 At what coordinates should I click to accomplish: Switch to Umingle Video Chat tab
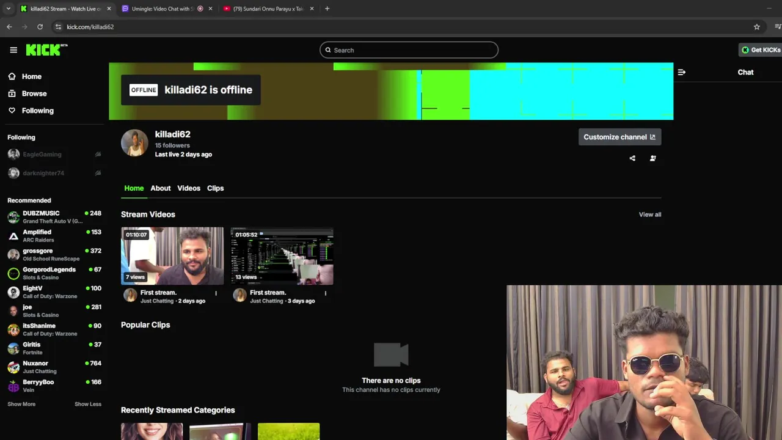pyautogui.click(x=163, y=9)
